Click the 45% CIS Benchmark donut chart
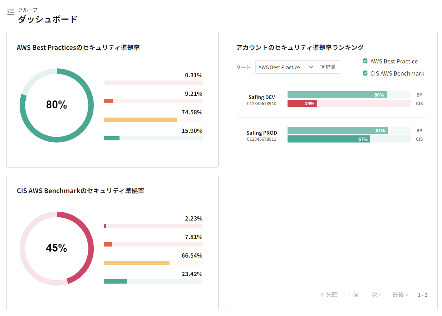The height and width of the screenshot is (316, 442). click(x=57, y=248)
